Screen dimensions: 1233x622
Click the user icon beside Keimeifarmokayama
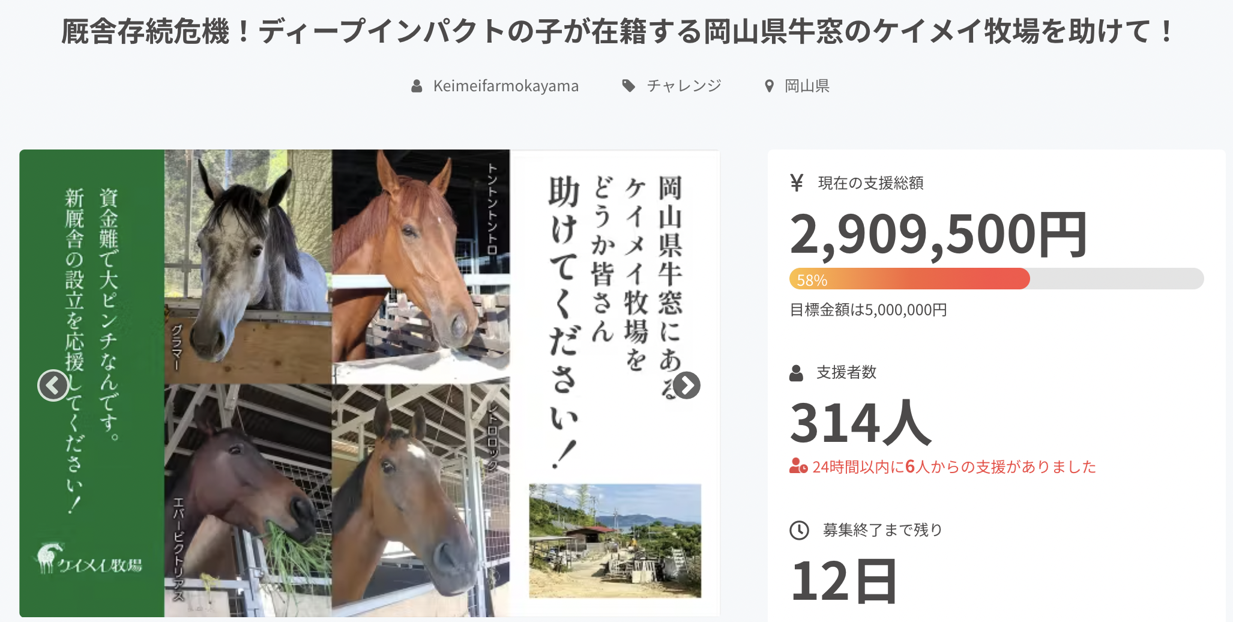417,86
